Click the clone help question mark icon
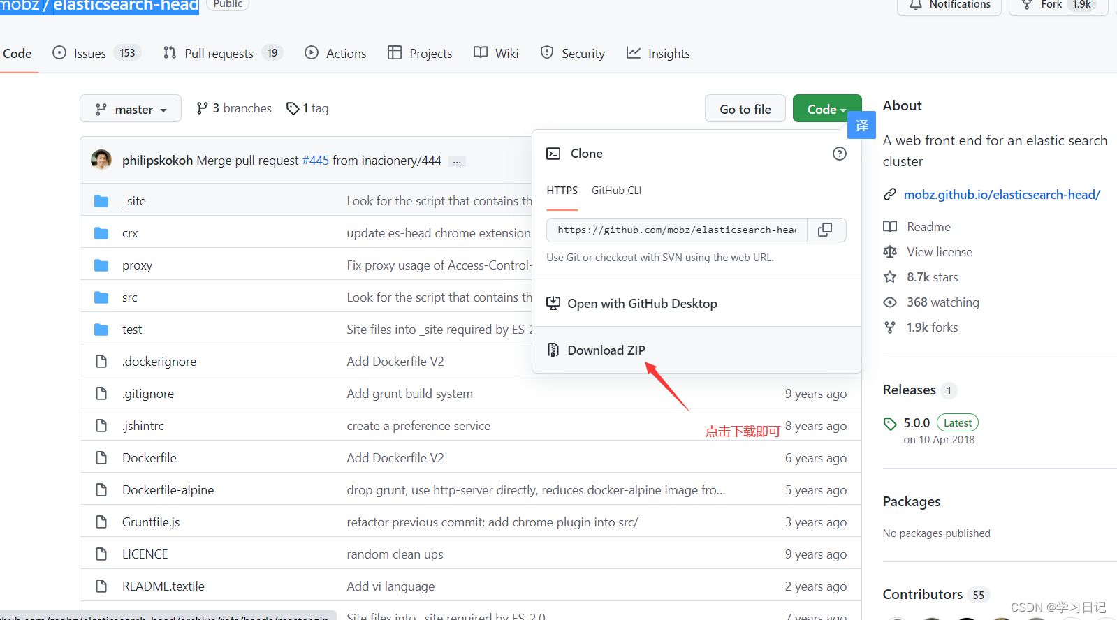The width and height of the screenshot is (1117, 620). coord(840,154)
